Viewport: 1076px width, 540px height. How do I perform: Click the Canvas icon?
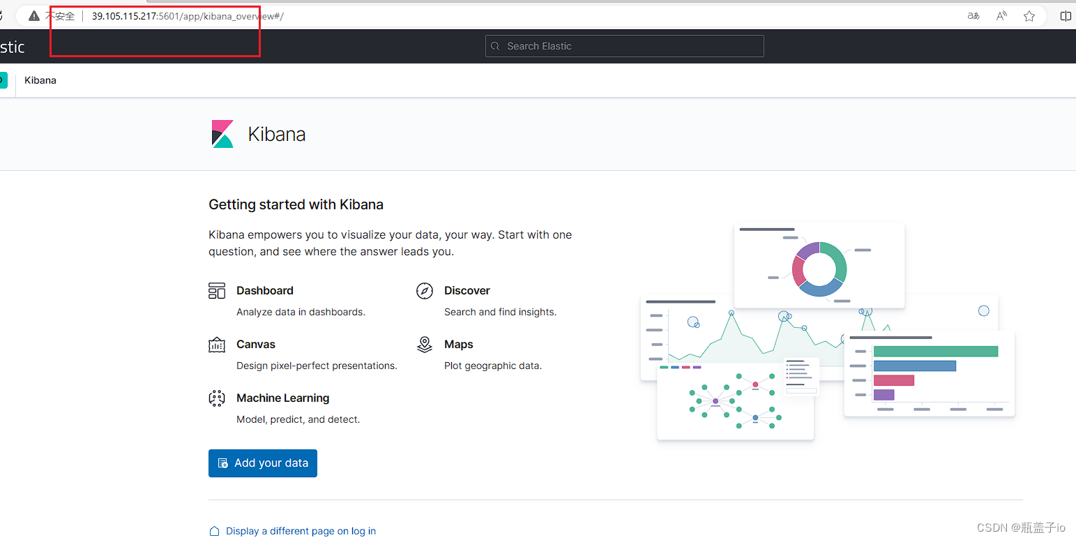(216, 344)
